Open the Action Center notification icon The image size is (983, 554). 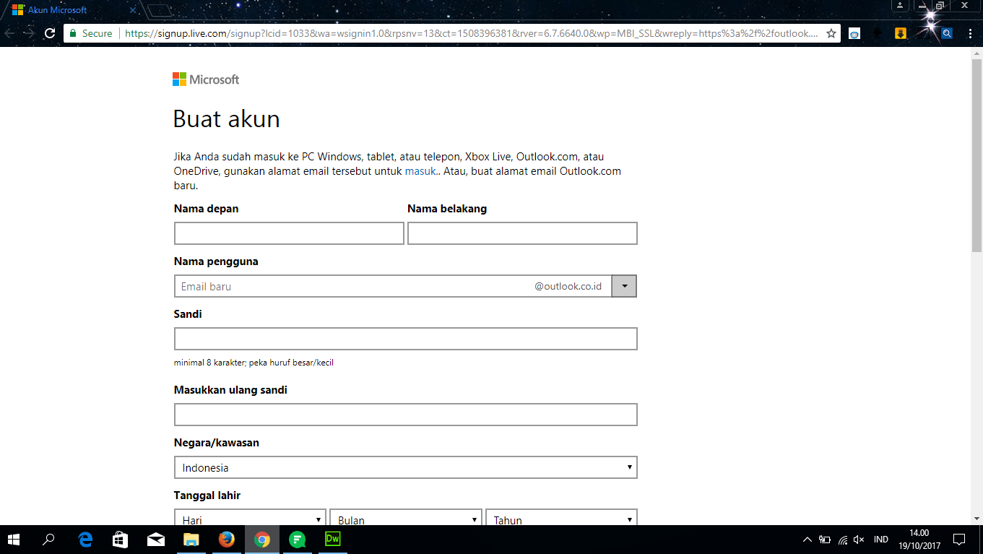pyautogui.click(x=959, y=540)
